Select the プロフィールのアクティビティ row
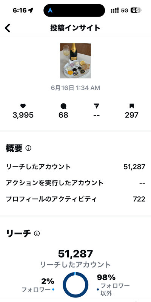This screenshot has width=151, height=302. click(75, 199)
